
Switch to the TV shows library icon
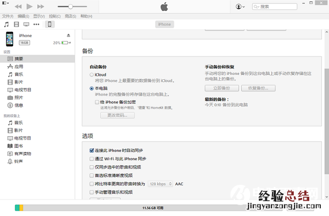[26, 24]
